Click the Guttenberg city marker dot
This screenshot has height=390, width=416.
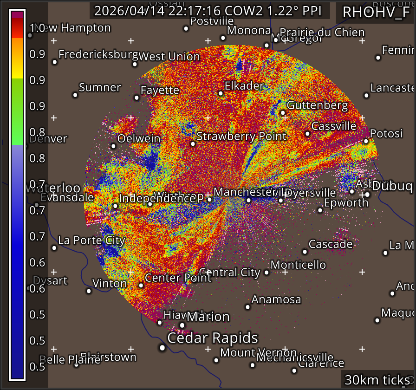tap(283, 113)
